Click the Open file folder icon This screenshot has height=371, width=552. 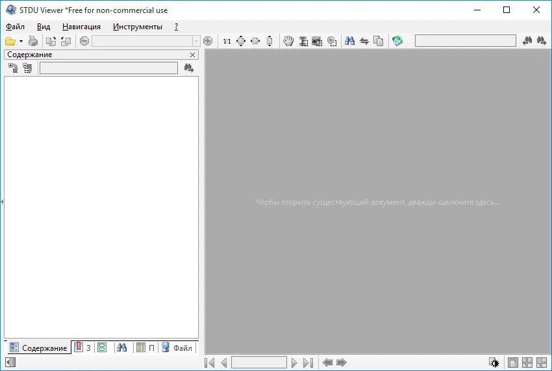(x=10, y=41)
